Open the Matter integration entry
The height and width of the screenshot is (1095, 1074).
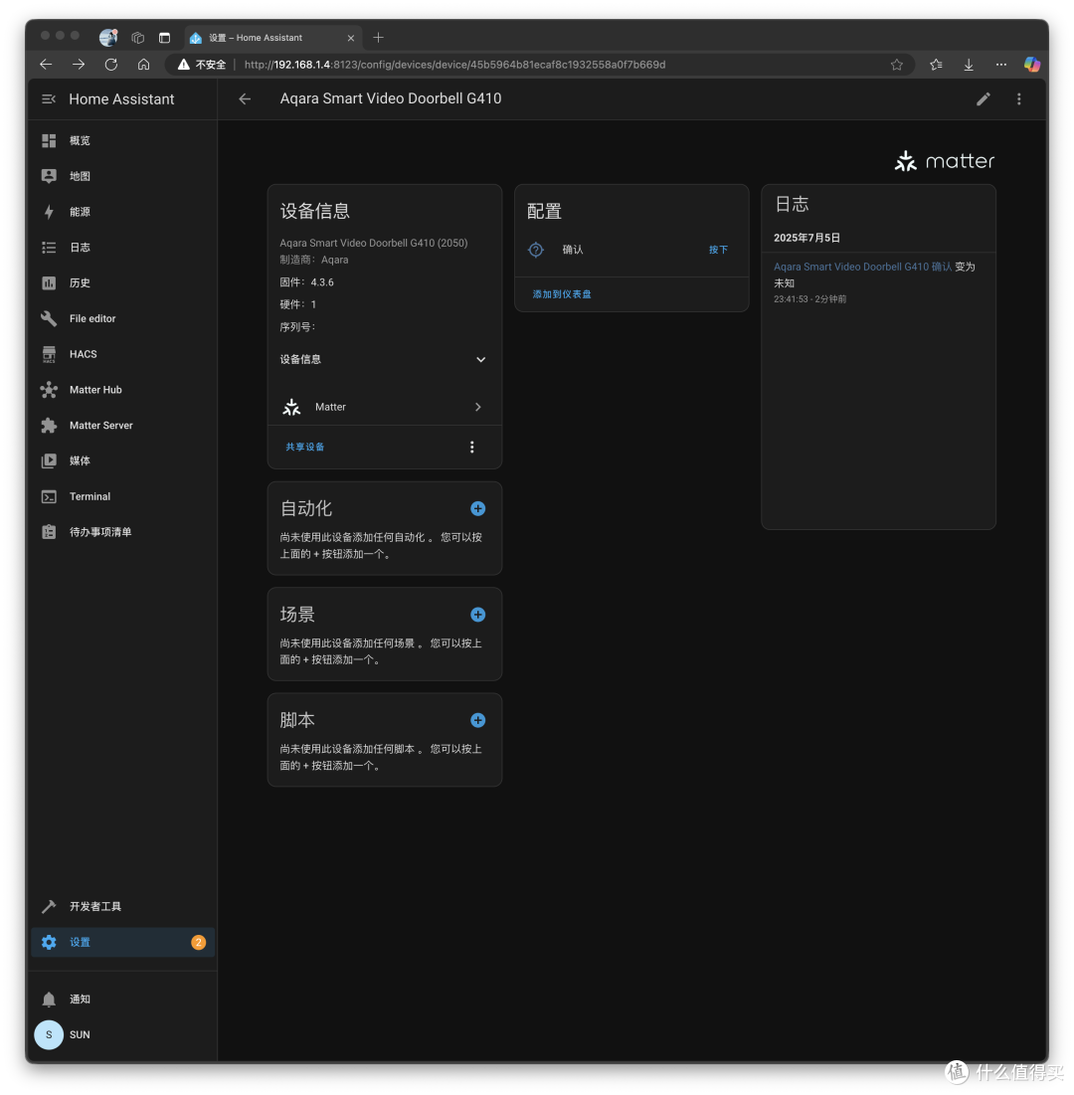tap(385, 407)
